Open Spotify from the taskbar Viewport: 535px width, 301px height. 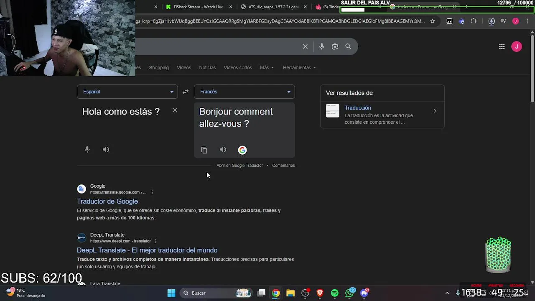(335, 293)
